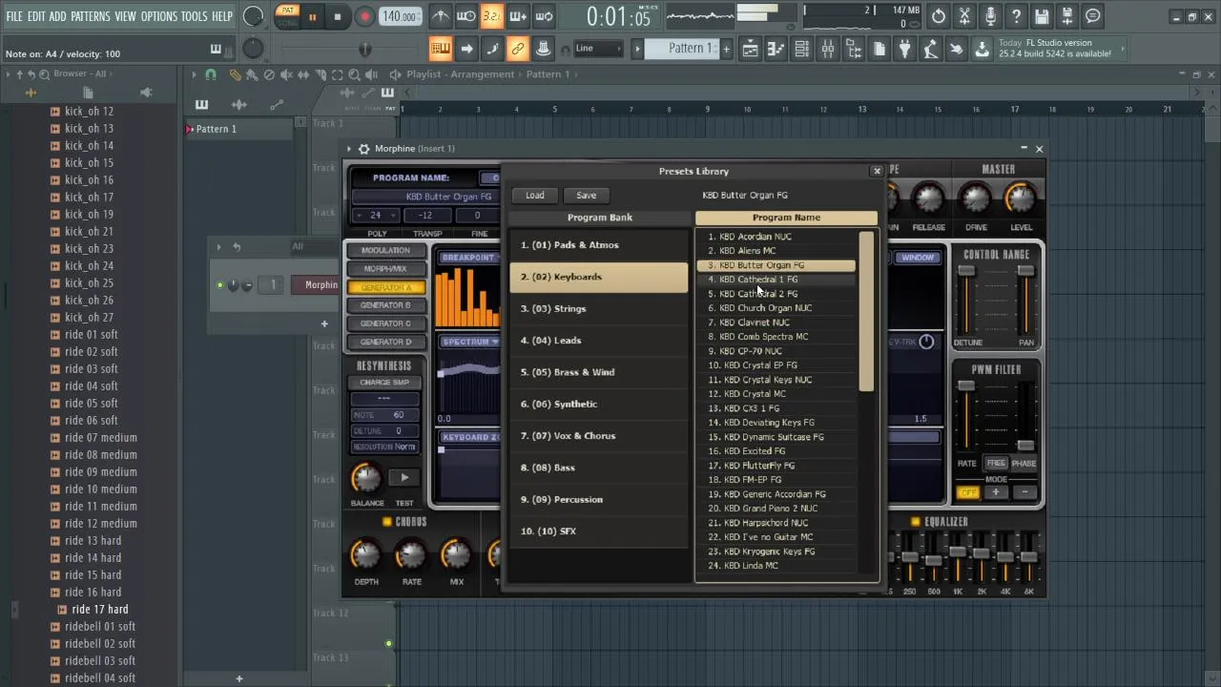Open the Playlist view icon
The width and height of the screenshot is (1221, 687).
[751, 49]
